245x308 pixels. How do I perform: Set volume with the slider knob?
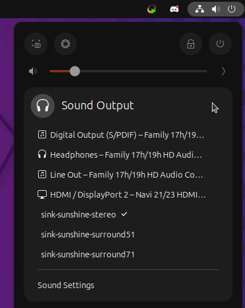tap(75, 71)
